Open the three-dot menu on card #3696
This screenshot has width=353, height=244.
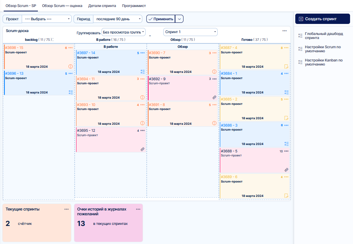pyautogui.click(x=71, y=74)
